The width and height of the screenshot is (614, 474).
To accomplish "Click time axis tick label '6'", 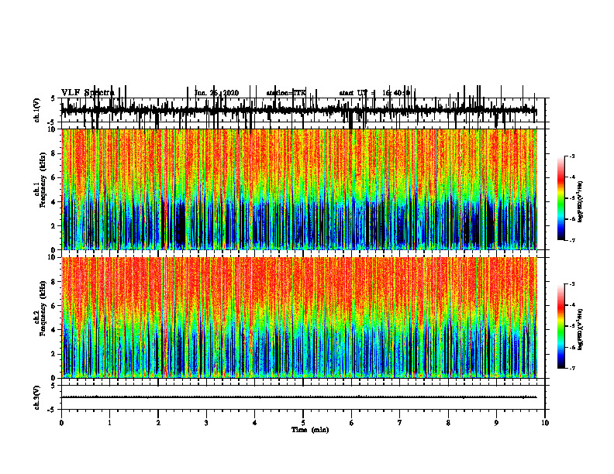I will coord(351,423).
